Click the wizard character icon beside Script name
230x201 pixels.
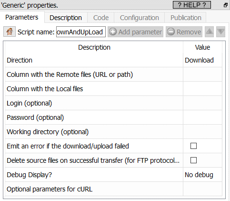pyautogui.click(x=10, y=32)
